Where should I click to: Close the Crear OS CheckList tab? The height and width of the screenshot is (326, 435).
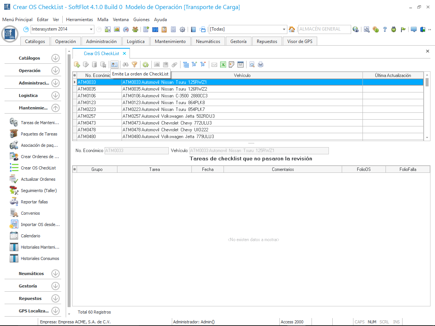124,54
